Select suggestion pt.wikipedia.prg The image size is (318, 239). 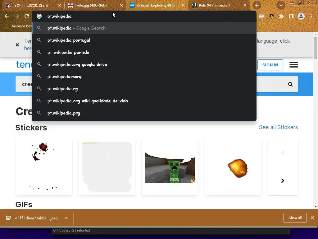pyautogui.click(x=144, y=113)
